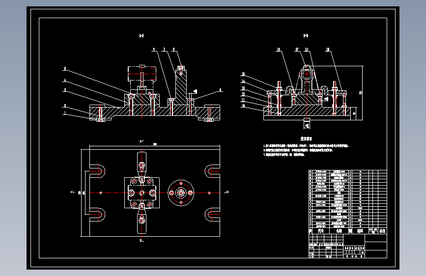Select the 材料 column header in parts list

(x=360, y=231)
